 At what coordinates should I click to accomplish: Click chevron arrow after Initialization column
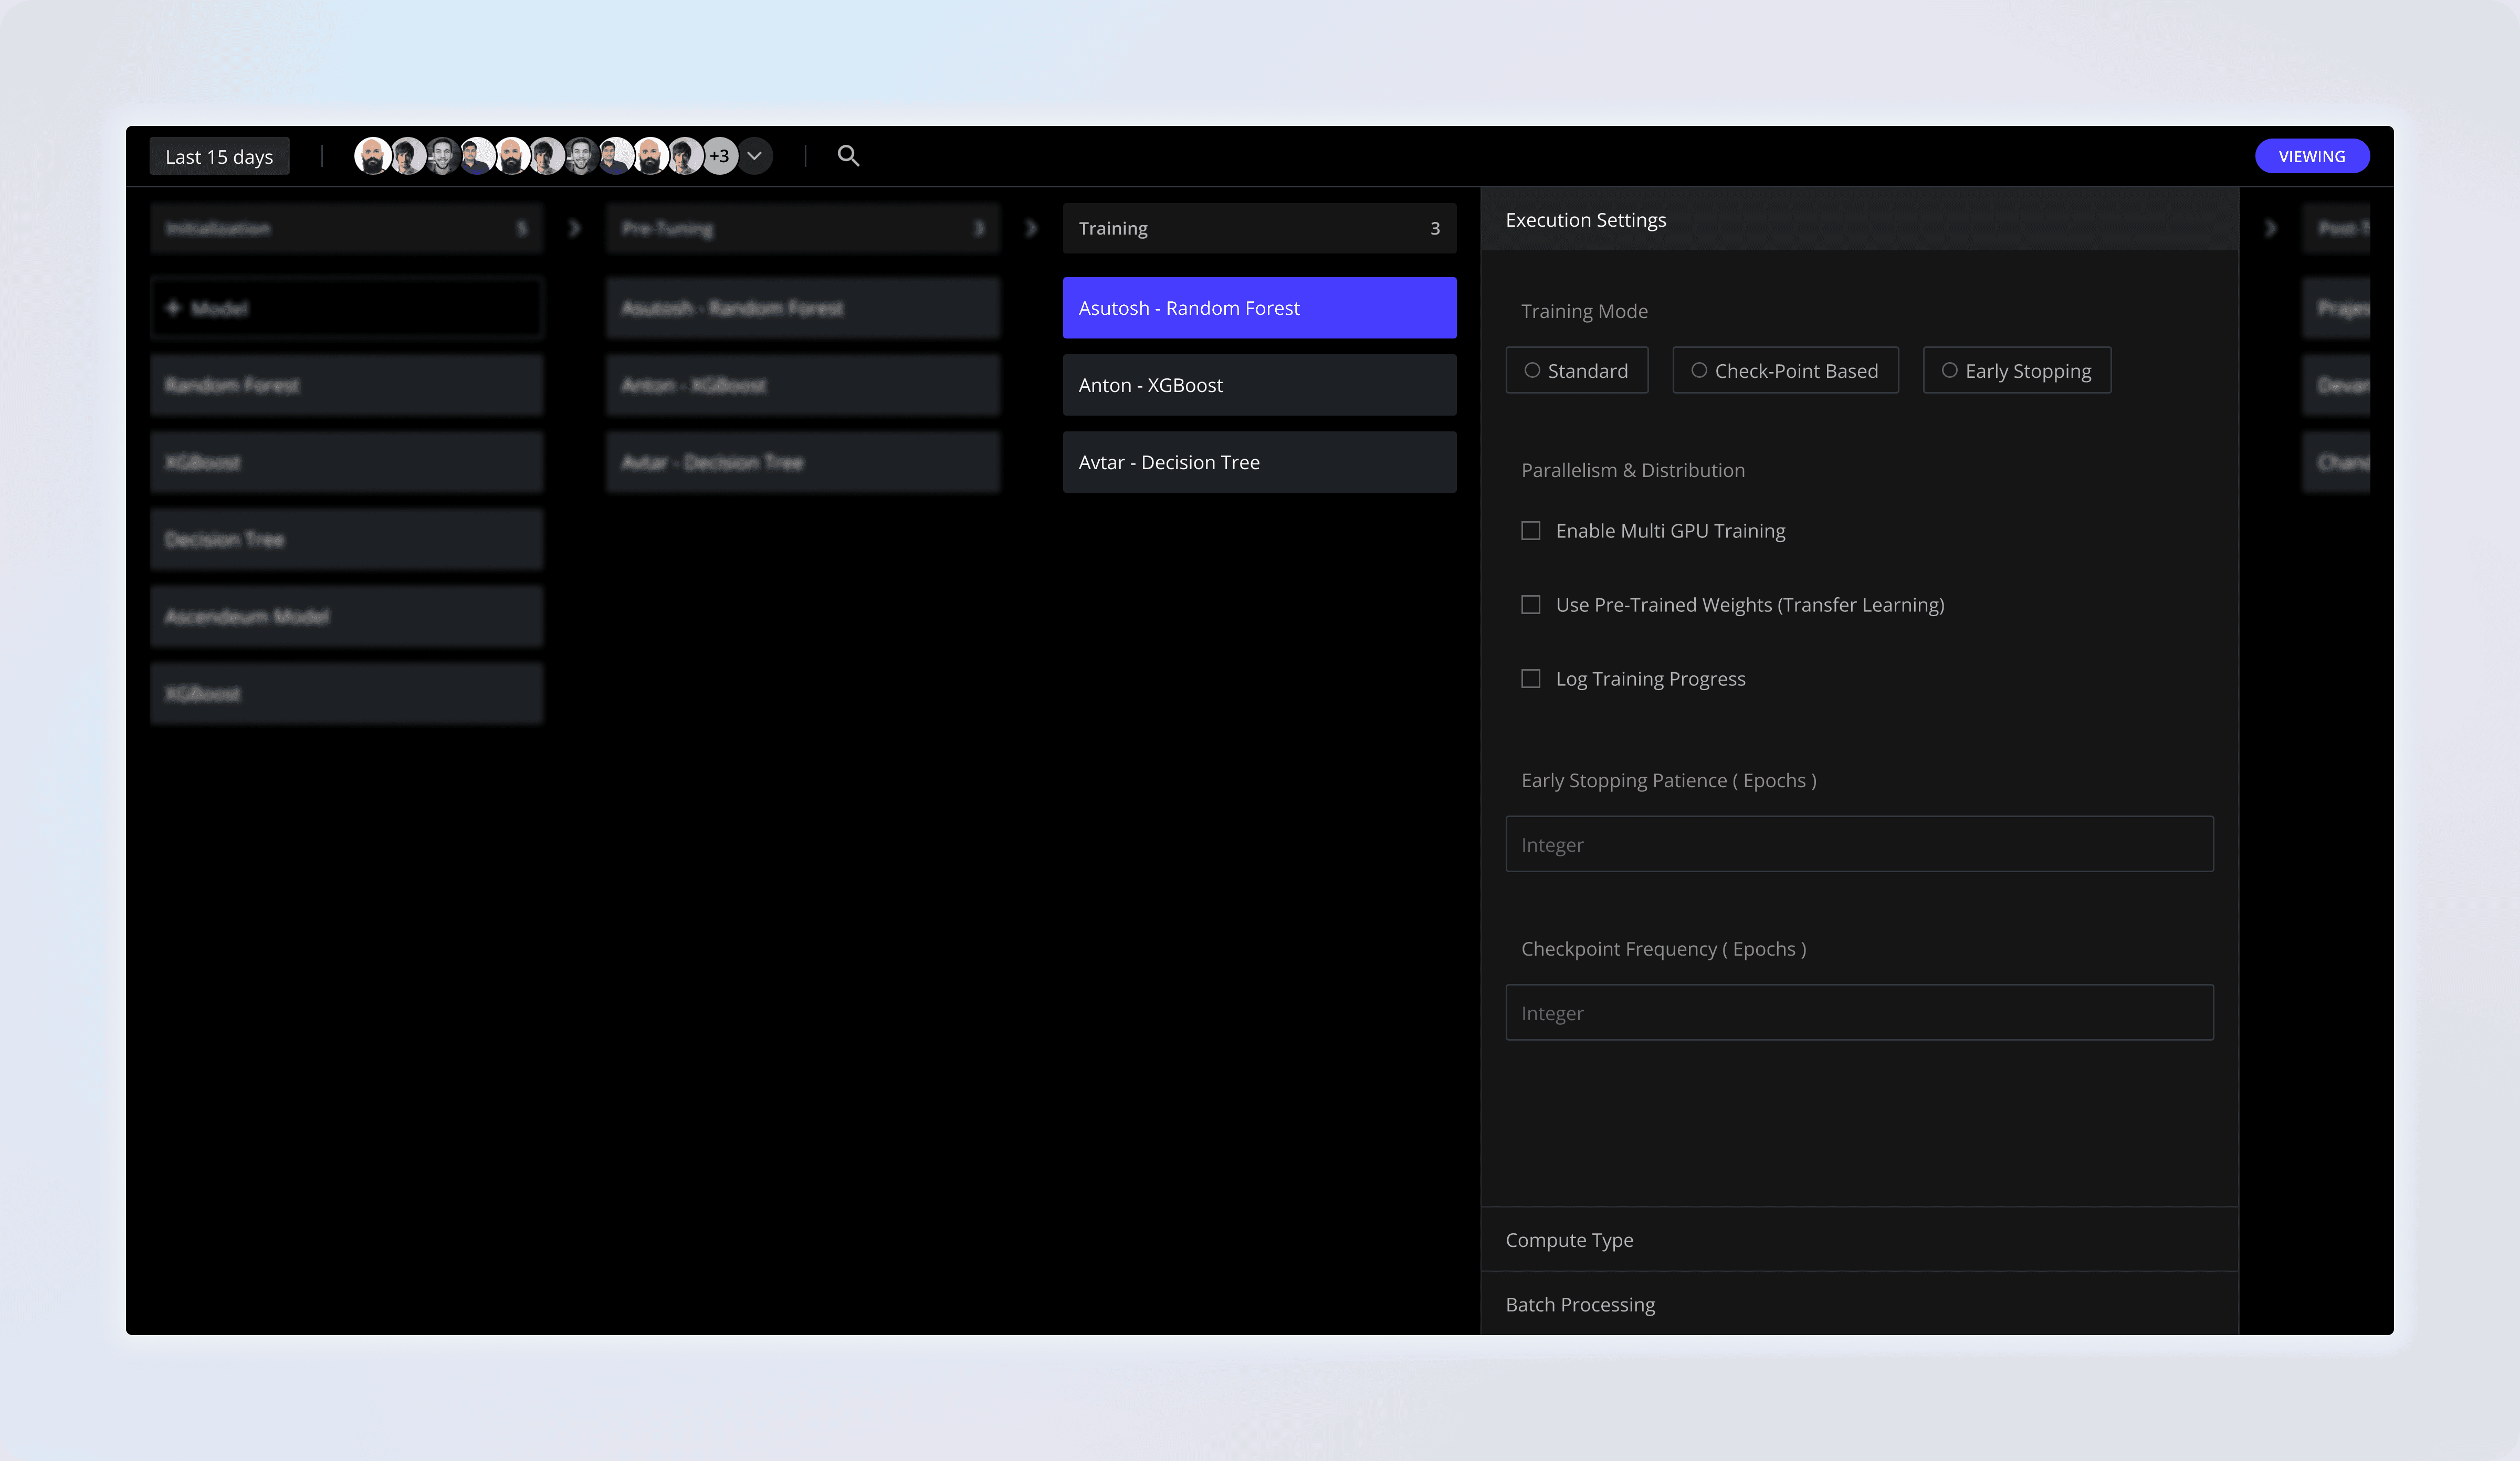point(574,229)
